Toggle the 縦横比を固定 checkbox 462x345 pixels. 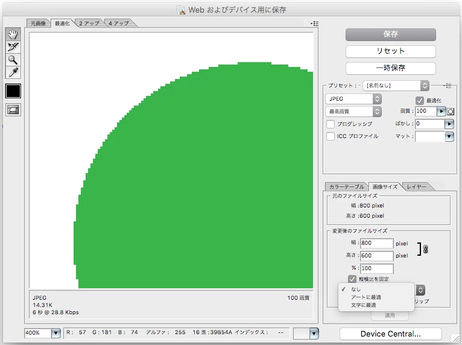coord(352,279)
